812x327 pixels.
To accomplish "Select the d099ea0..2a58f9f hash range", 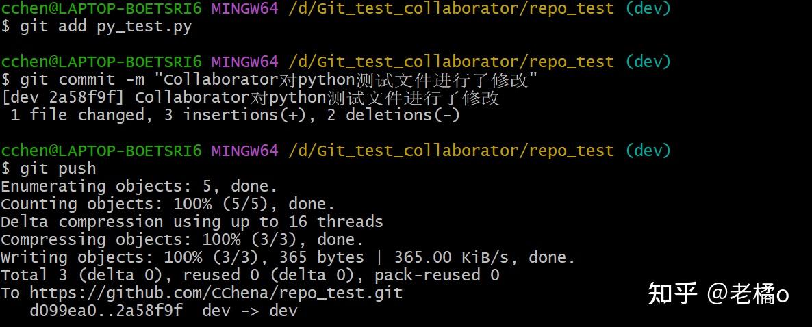I will coord(106,311).
